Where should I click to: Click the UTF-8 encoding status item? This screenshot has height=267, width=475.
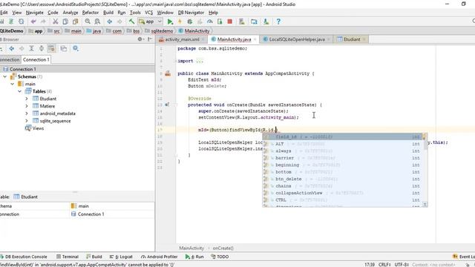[401, 265]
